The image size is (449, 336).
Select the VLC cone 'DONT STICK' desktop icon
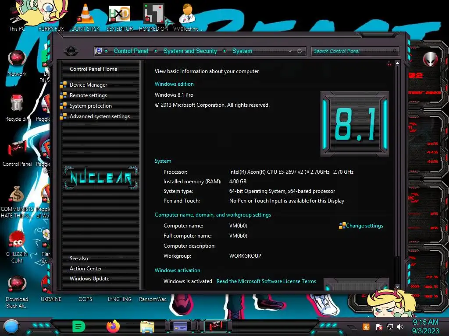[86, 17]
